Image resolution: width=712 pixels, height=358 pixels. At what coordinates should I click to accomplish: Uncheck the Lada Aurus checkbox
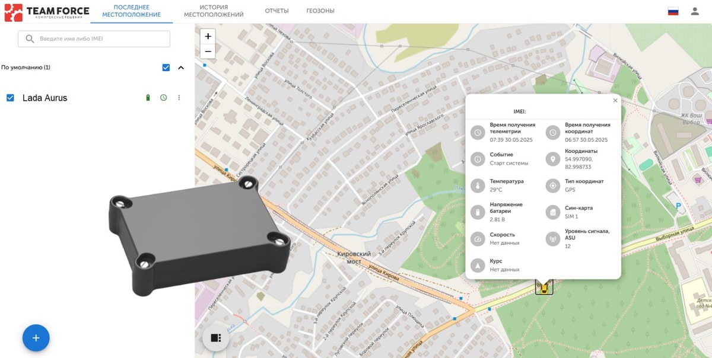(10, 98)
